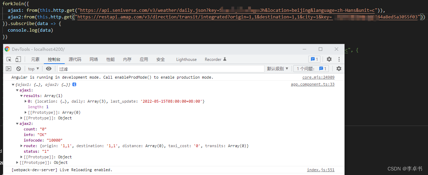Image resolution: width=428 pixels, height=175 pixels.
Task: Click the 'forkJoin({' line in editor
Action: pyautogui.click(x=16, y=4)
